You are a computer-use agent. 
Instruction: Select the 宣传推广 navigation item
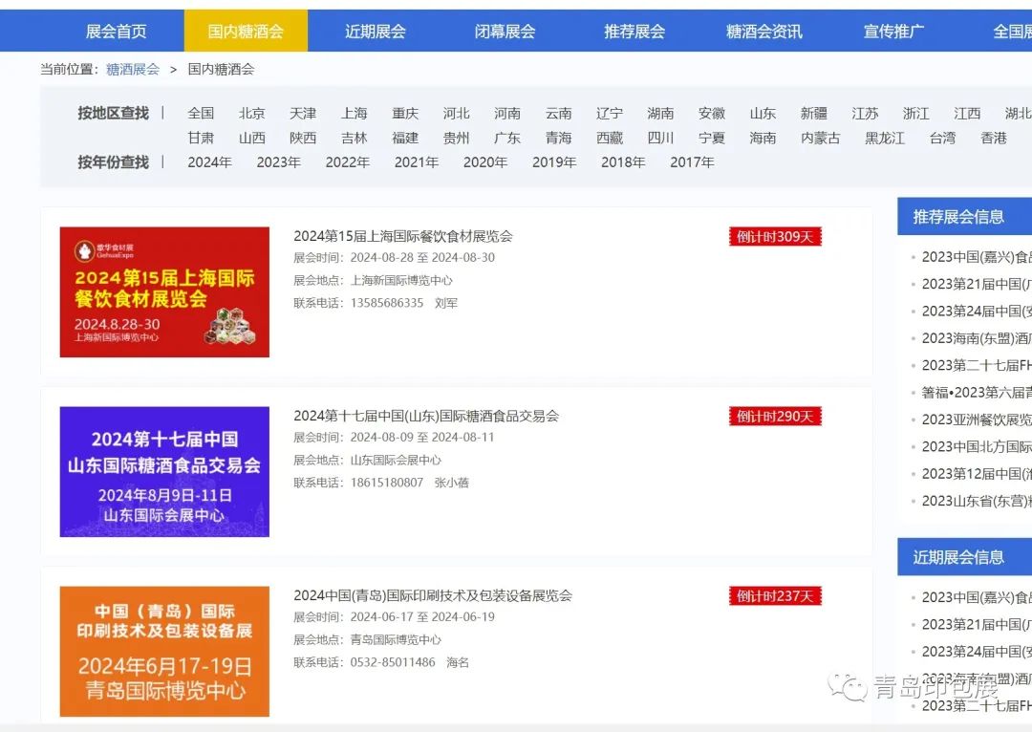pyautogui.click(x=893, y=32)
